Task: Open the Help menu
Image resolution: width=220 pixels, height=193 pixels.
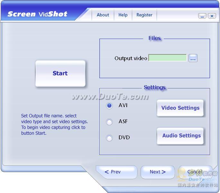Action: 123,15
